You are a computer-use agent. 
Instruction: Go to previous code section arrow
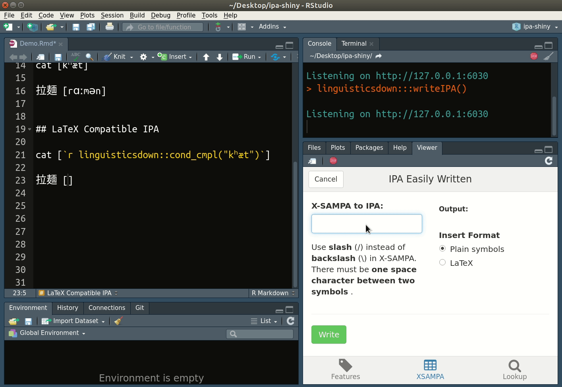pos(206,57)
